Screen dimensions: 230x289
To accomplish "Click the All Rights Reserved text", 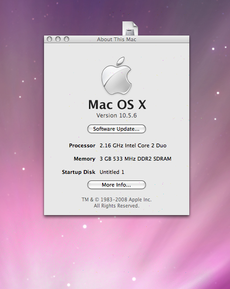I will 116,206.
